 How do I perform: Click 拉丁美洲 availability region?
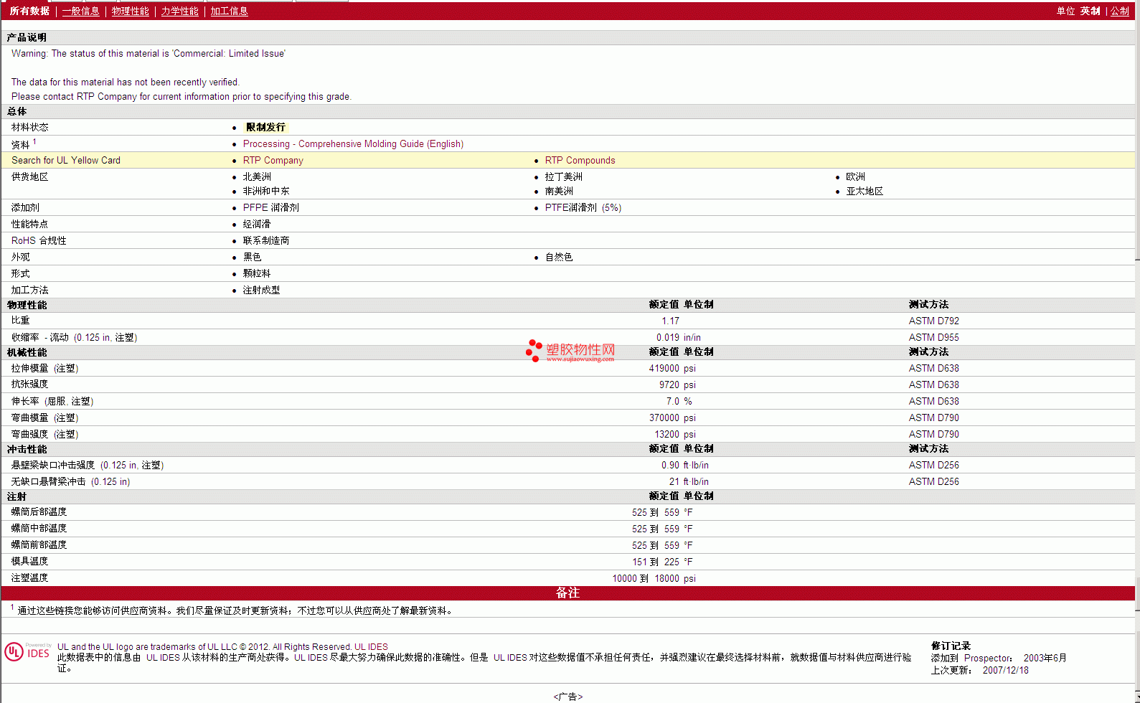[x=563, y=177]
